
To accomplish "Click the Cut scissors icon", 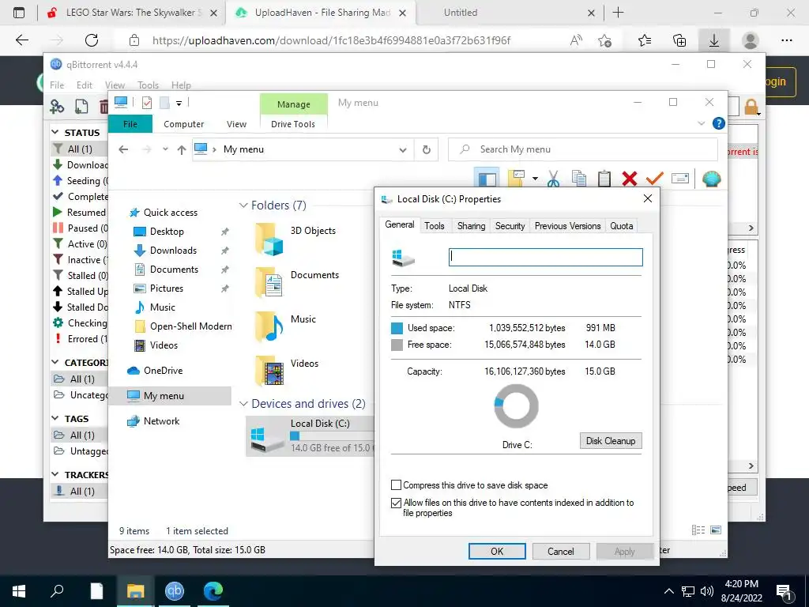I will [553, 179].
